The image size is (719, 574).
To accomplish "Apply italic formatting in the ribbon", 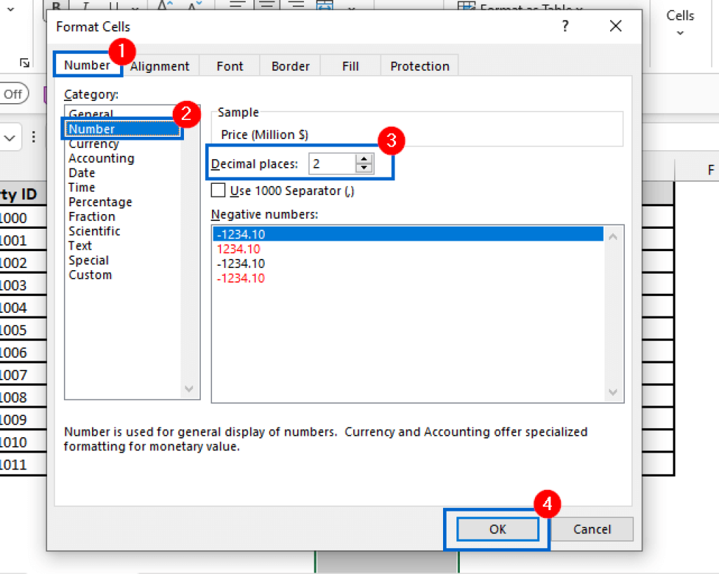I will [85, 4].
